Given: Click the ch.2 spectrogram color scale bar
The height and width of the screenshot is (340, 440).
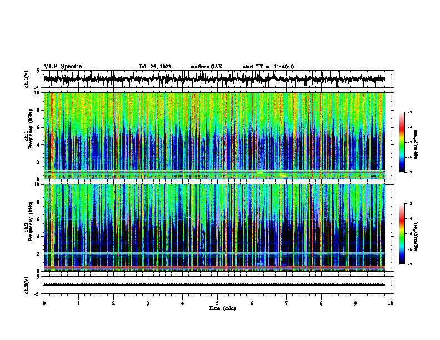Looking at the screenshot, I should click(402, 234).
